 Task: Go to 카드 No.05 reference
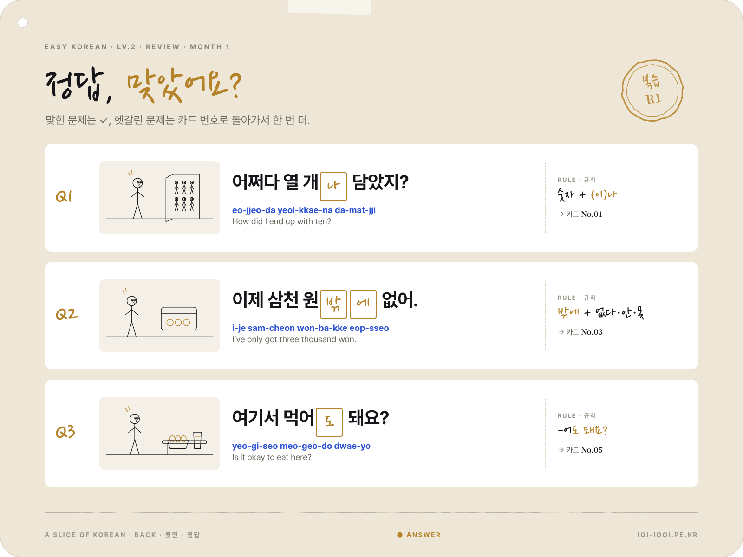tap(580, 450)
